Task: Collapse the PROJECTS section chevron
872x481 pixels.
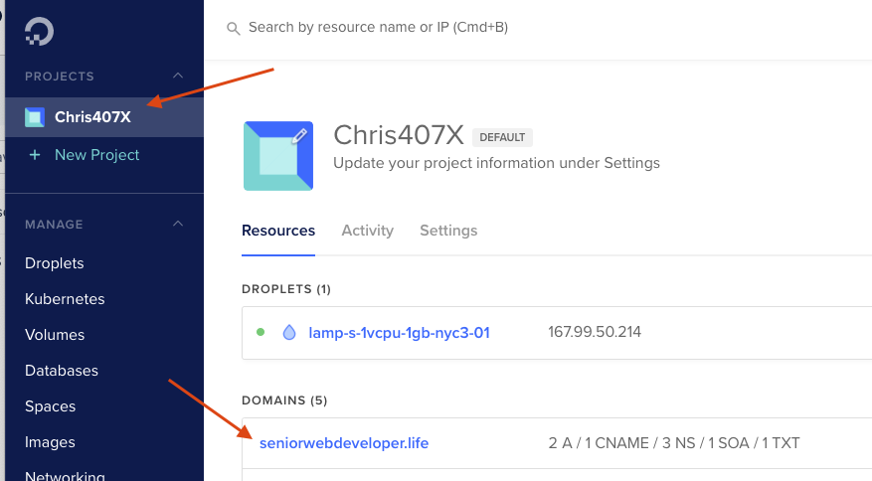Action: (x=178, y=76)
